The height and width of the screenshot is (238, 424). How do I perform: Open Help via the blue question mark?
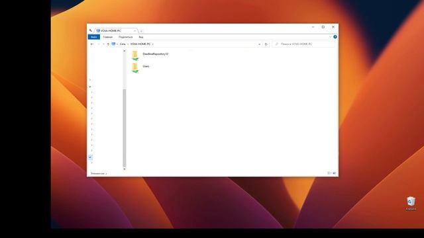(335, 37)
